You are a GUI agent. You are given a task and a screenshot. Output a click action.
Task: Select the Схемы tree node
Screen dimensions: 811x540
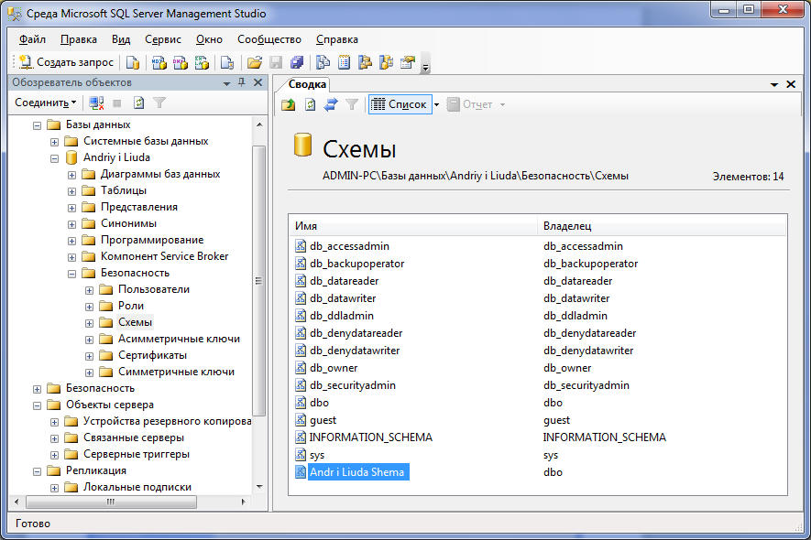click(x=135, y=322)
